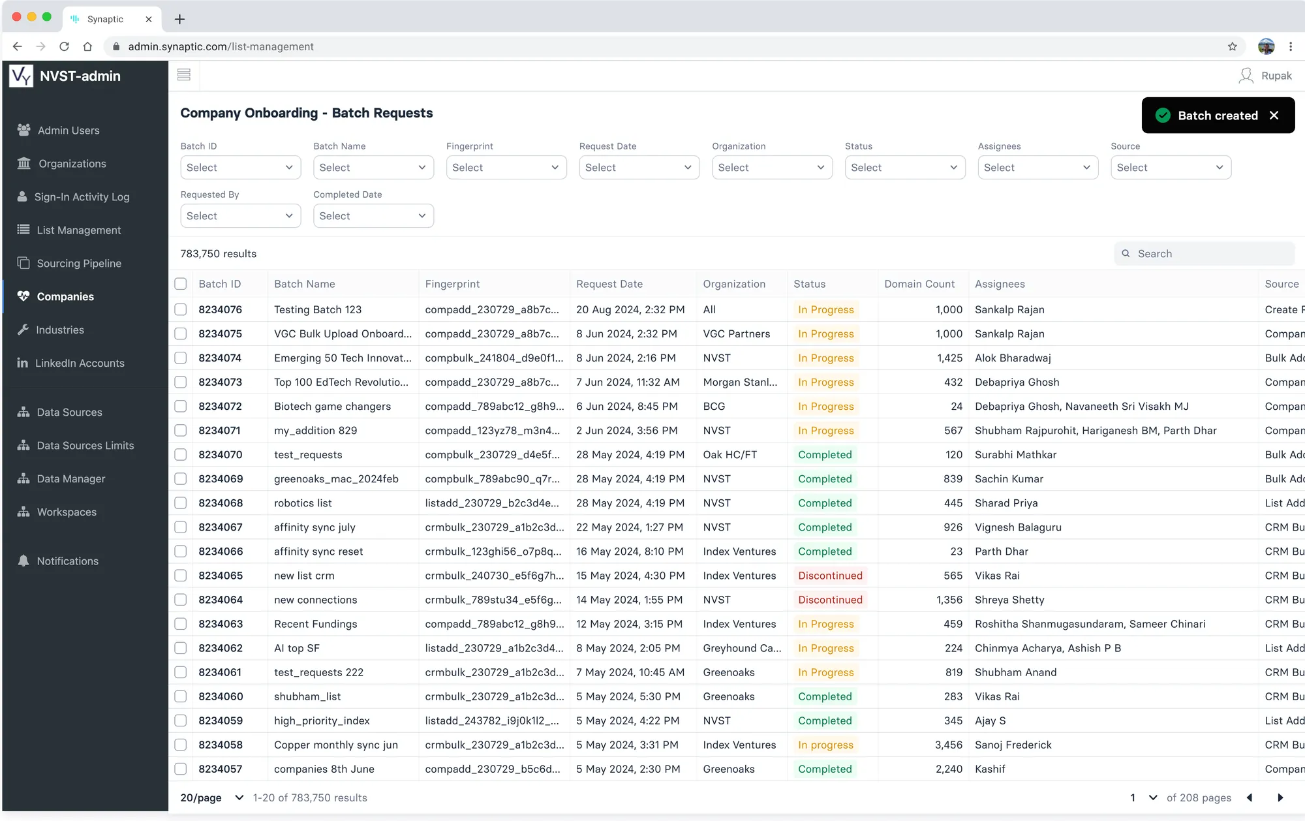Click the Sourcing Pipeline copy icon
Image resolution: width=1305 pixels, height=821 pixels.
23,263
